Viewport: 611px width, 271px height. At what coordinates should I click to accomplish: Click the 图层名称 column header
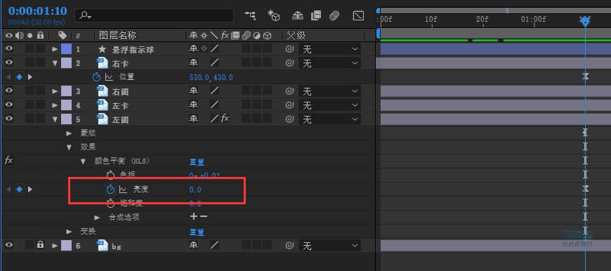[117, 35]
